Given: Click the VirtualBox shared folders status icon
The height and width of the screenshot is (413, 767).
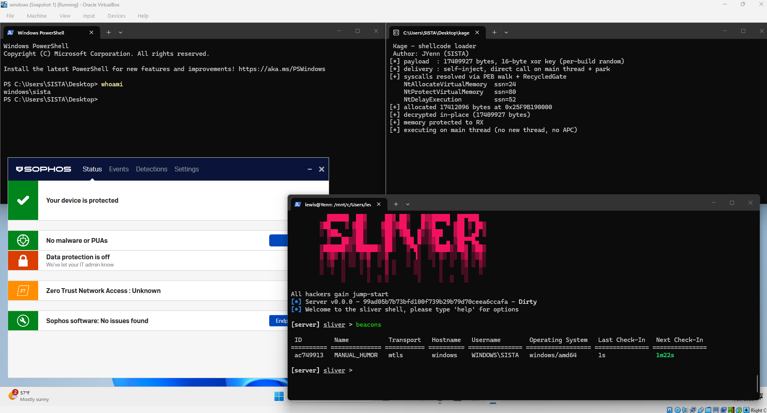Looking at the screenshot, I should (x=708, y=410).
